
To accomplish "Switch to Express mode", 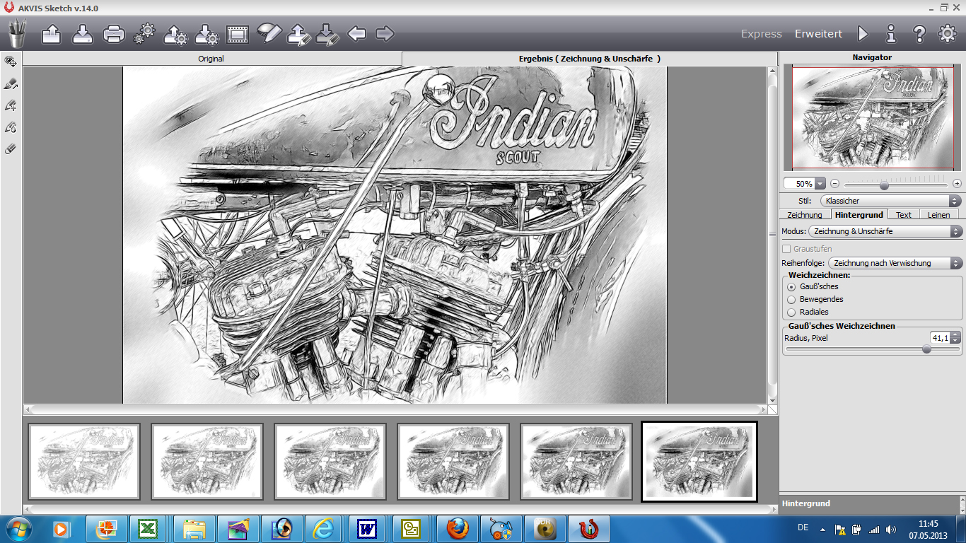I will pos(761,34).
